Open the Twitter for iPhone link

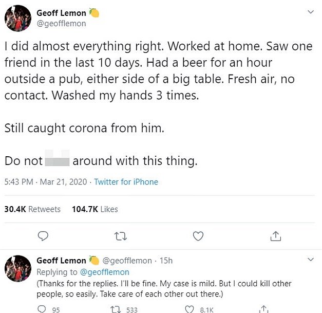point(126,181)
